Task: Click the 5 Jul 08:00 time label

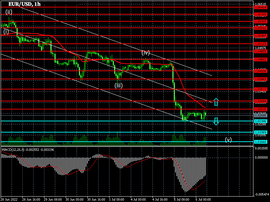Action: tap(182, 199)
